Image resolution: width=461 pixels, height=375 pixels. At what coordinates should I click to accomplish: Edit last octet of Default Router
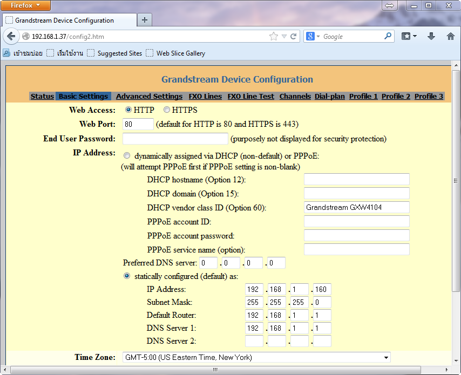pyautogui.click(x=322, y=315)
